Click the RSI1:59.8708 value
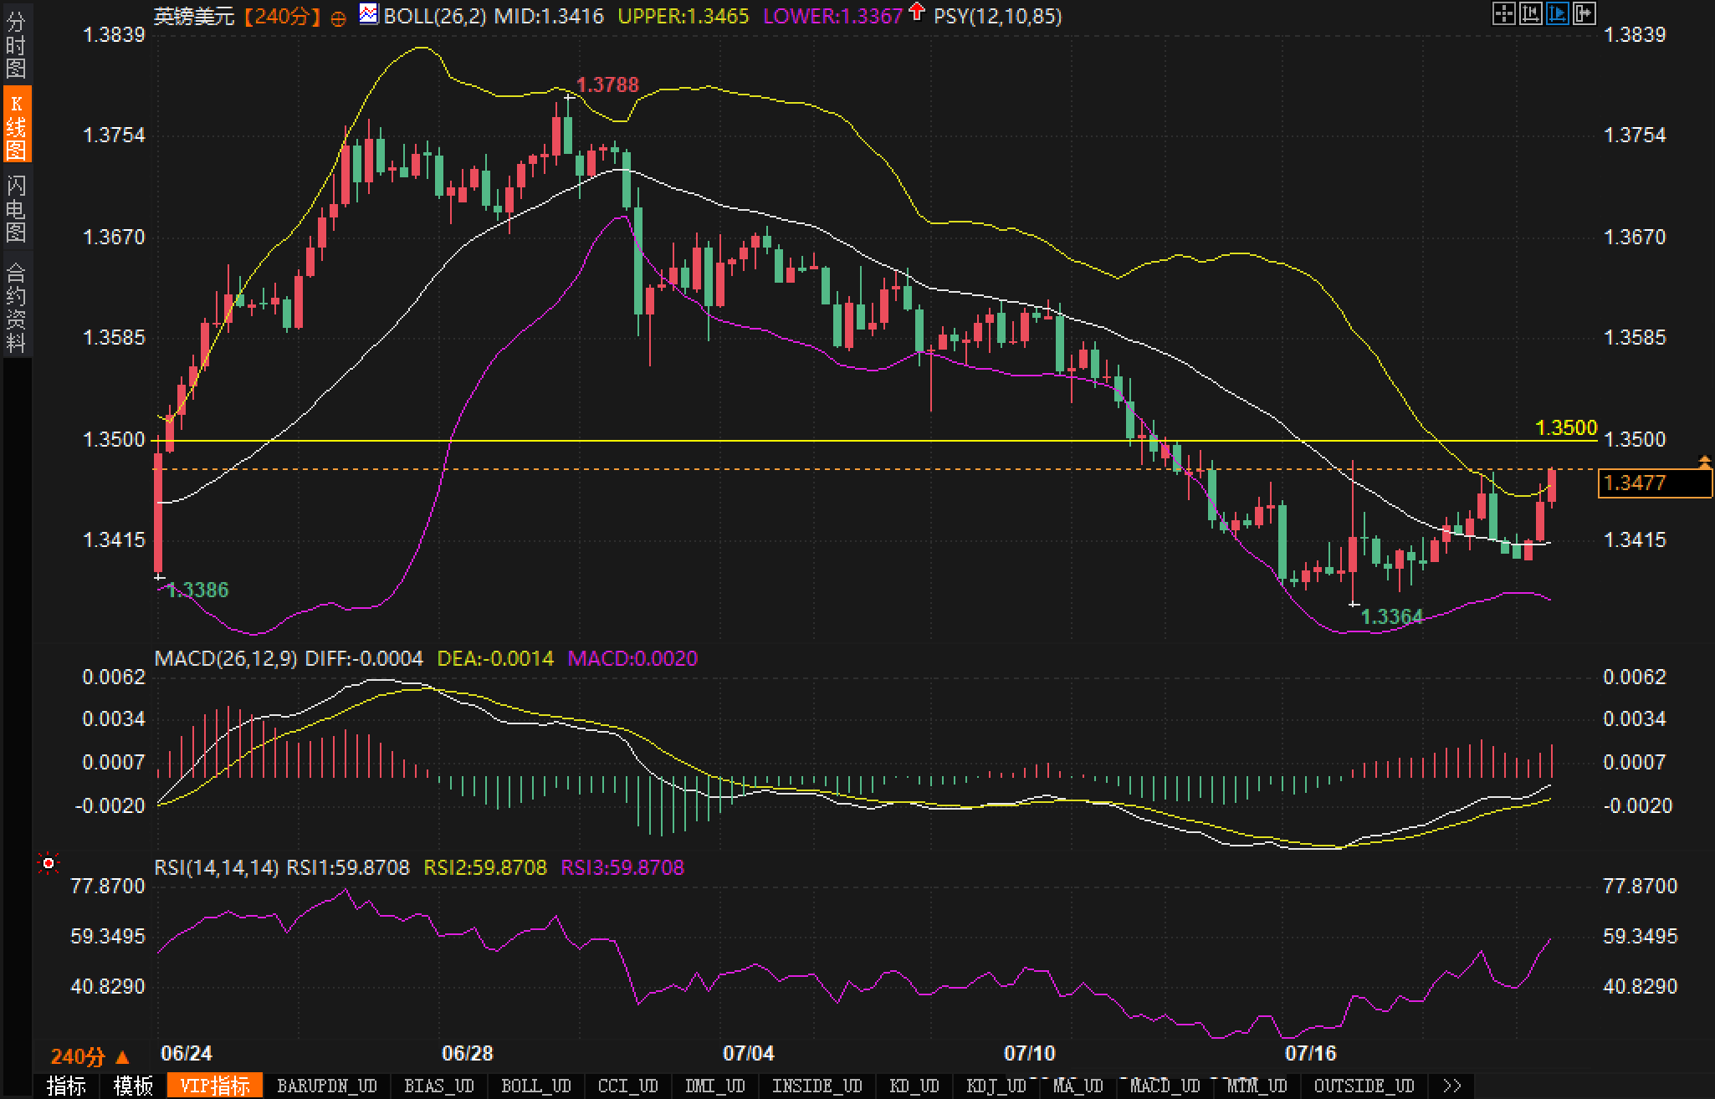Image resolution: width=1715 pixels, height=1099 pixels. pos(348,867)
